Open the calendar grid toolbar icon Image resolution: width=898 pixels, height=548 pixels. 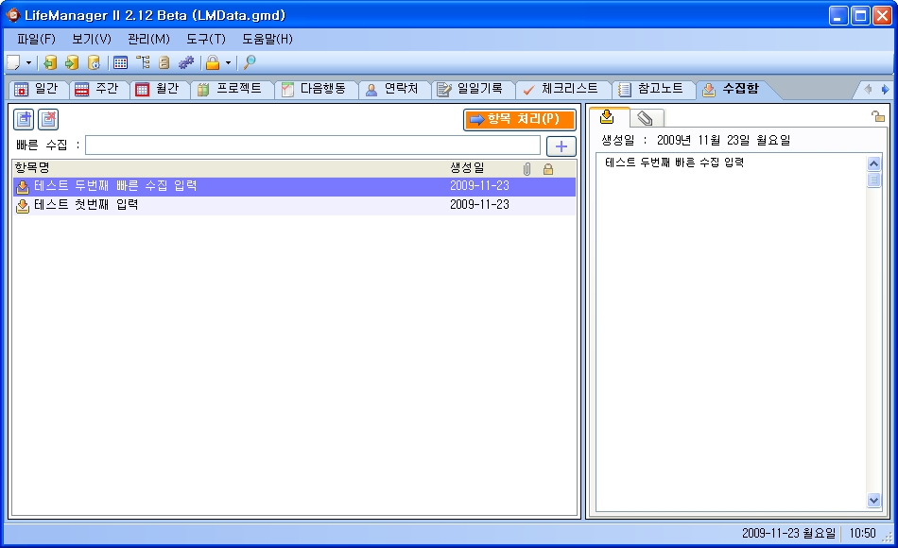pyautogui.click(x=120, y=62)
